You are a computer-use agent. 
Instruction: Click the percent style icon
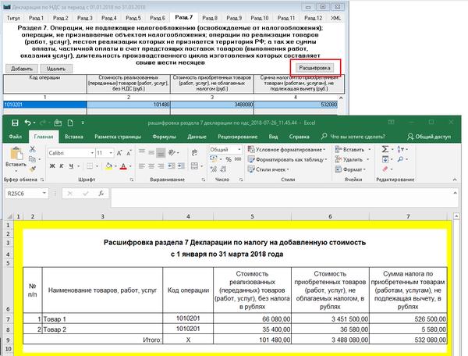229,159
